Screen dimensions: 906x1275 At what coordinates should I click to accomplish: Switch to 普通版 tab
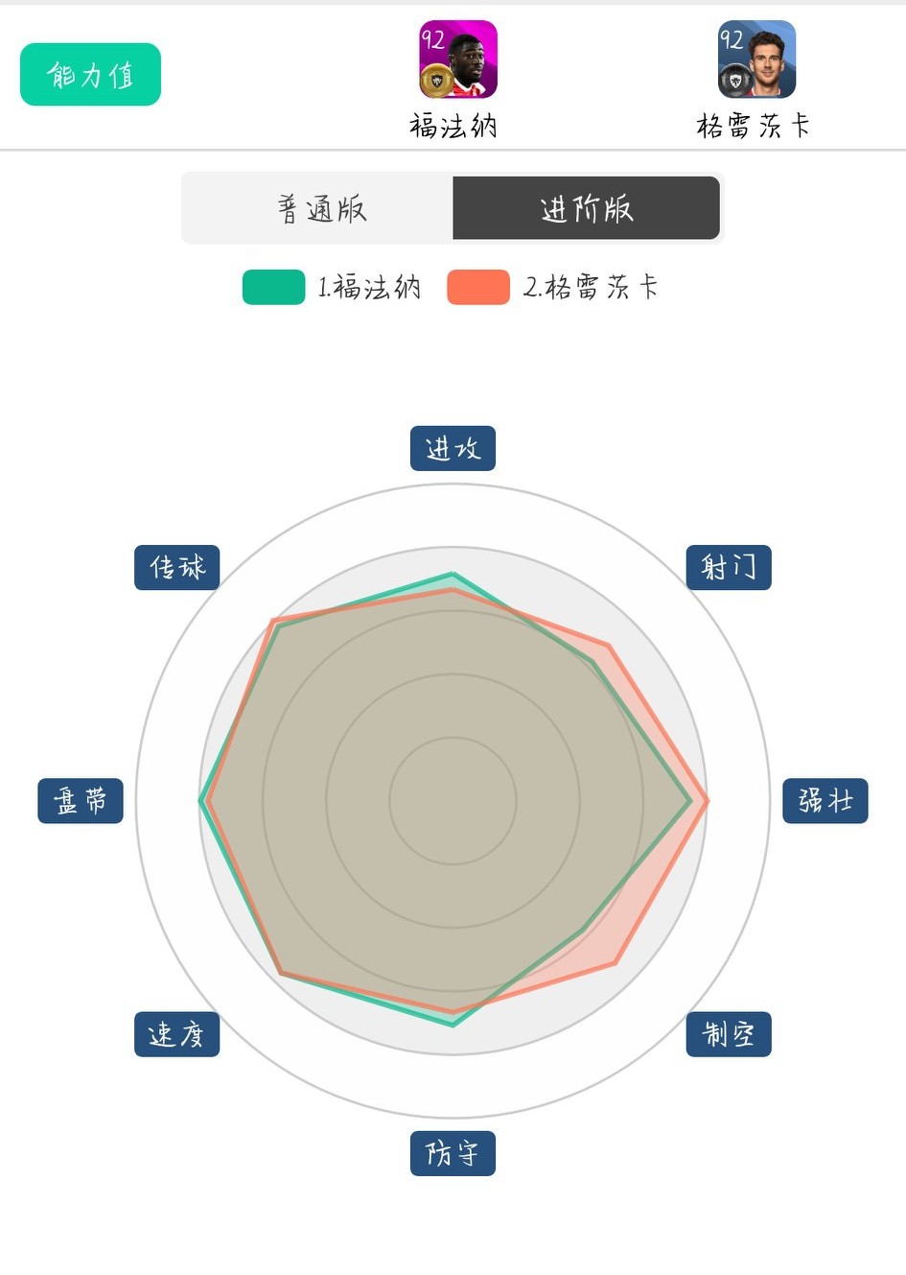click(x=319, y=208)
